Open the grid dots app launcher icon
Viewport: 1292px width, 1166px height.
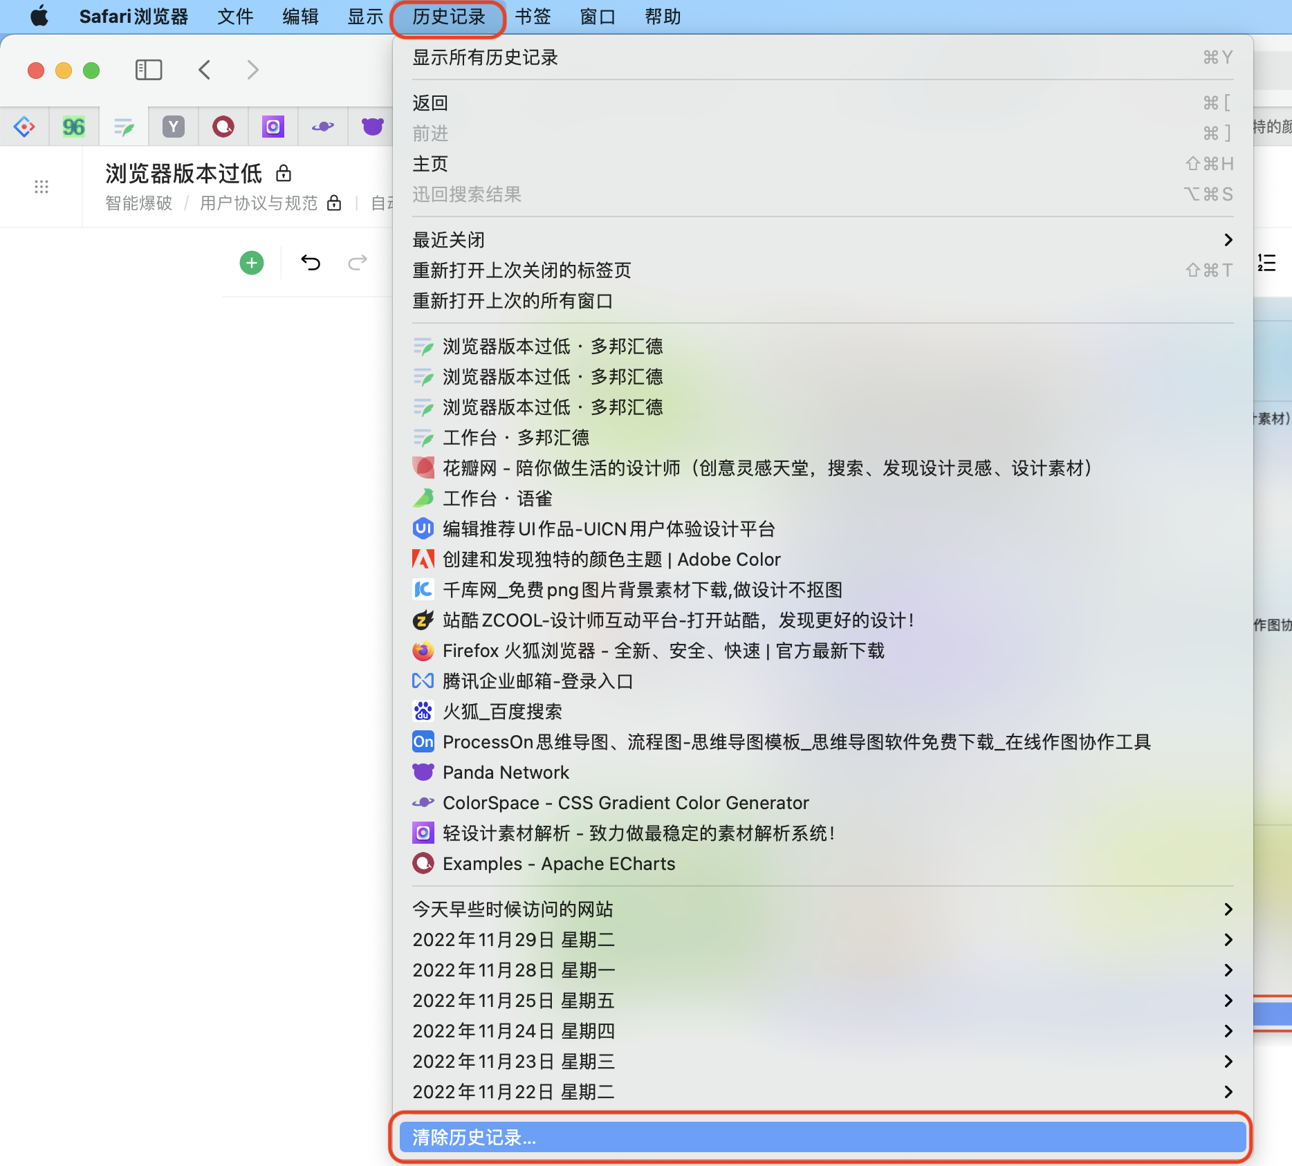(41, 187)
